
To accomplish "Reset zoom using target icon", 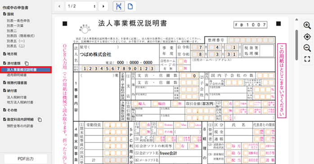I will pyautogui.click(x=307, y=37).
